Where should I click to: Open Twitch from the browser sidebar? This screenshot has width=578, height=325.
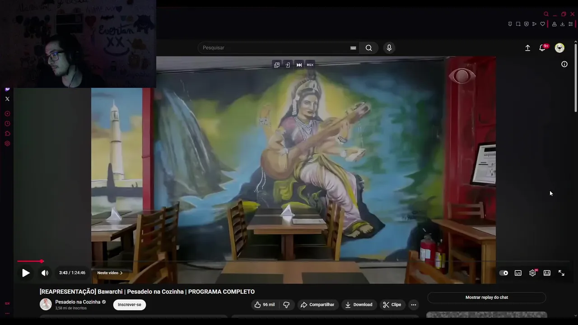[x=7, y=89]
